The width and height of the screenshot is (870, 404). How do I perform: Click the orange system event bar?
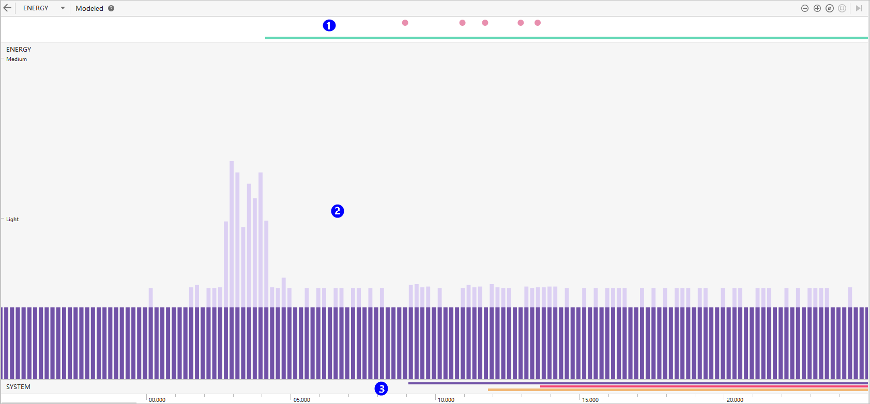point(678,390)
